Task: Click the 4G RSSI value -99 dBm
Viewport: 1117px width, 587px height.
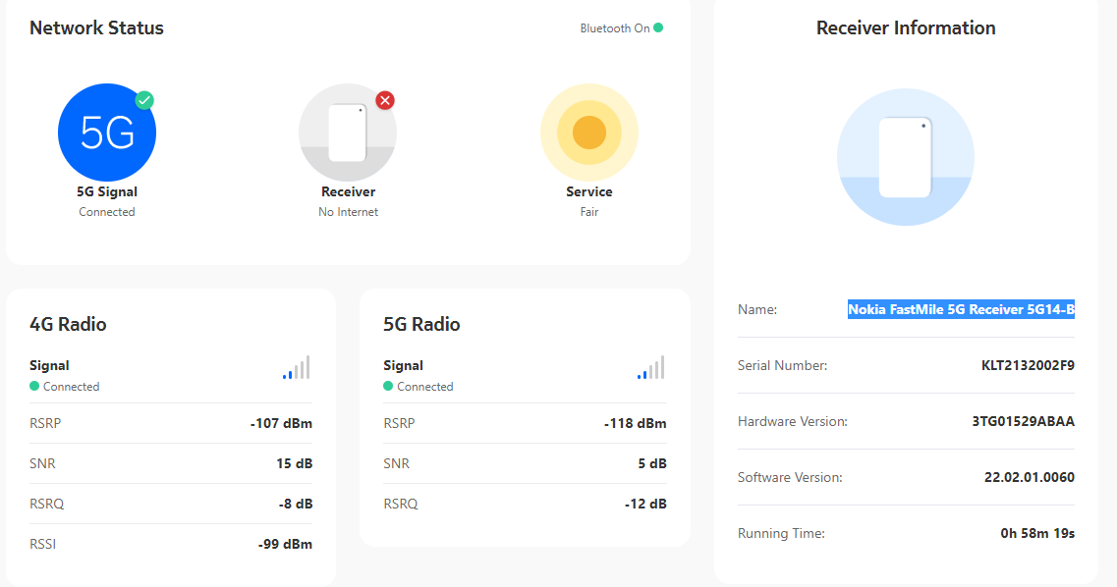Action: pos(285,544)
